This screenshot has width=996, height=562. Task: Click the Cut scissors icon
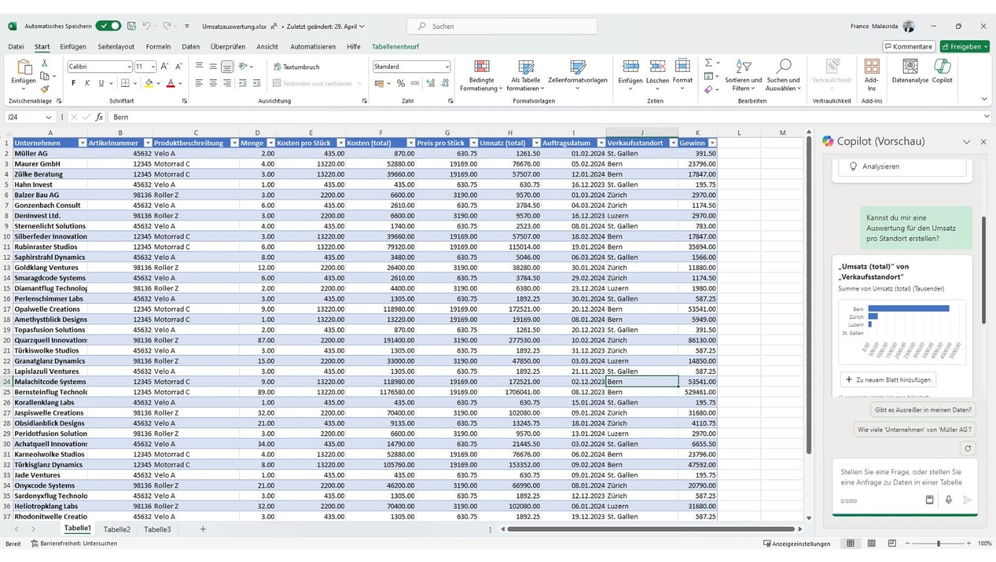(x=45, y=63)
